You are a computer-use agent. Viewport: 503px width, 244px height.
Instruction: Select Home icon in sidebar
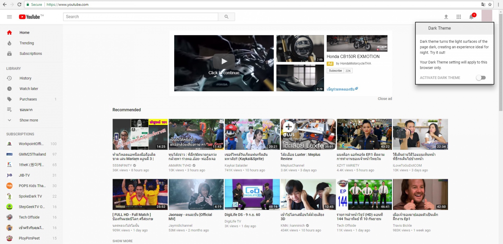9,32
